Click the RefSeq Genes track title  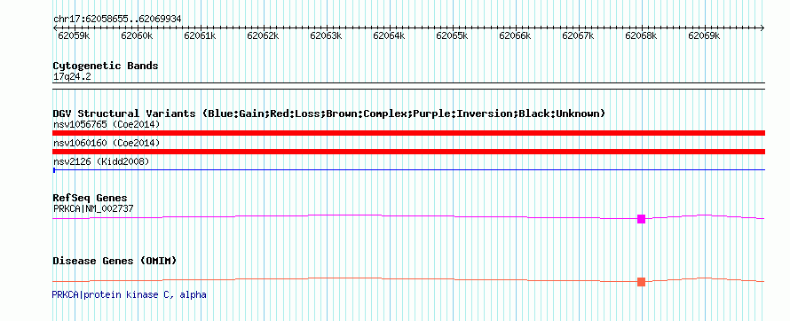pos(91,199)
